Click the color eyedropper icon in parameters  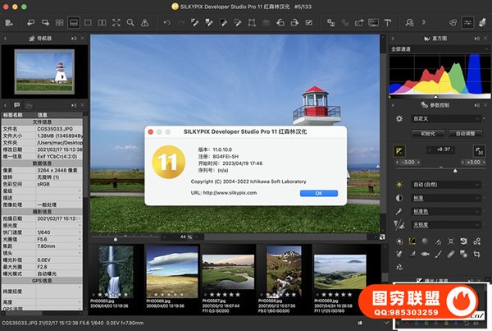click(399, 211)
